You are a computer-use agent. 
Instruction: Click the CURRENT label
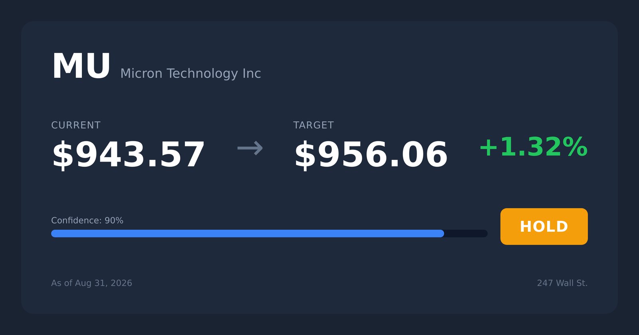(x=76, y=125)
